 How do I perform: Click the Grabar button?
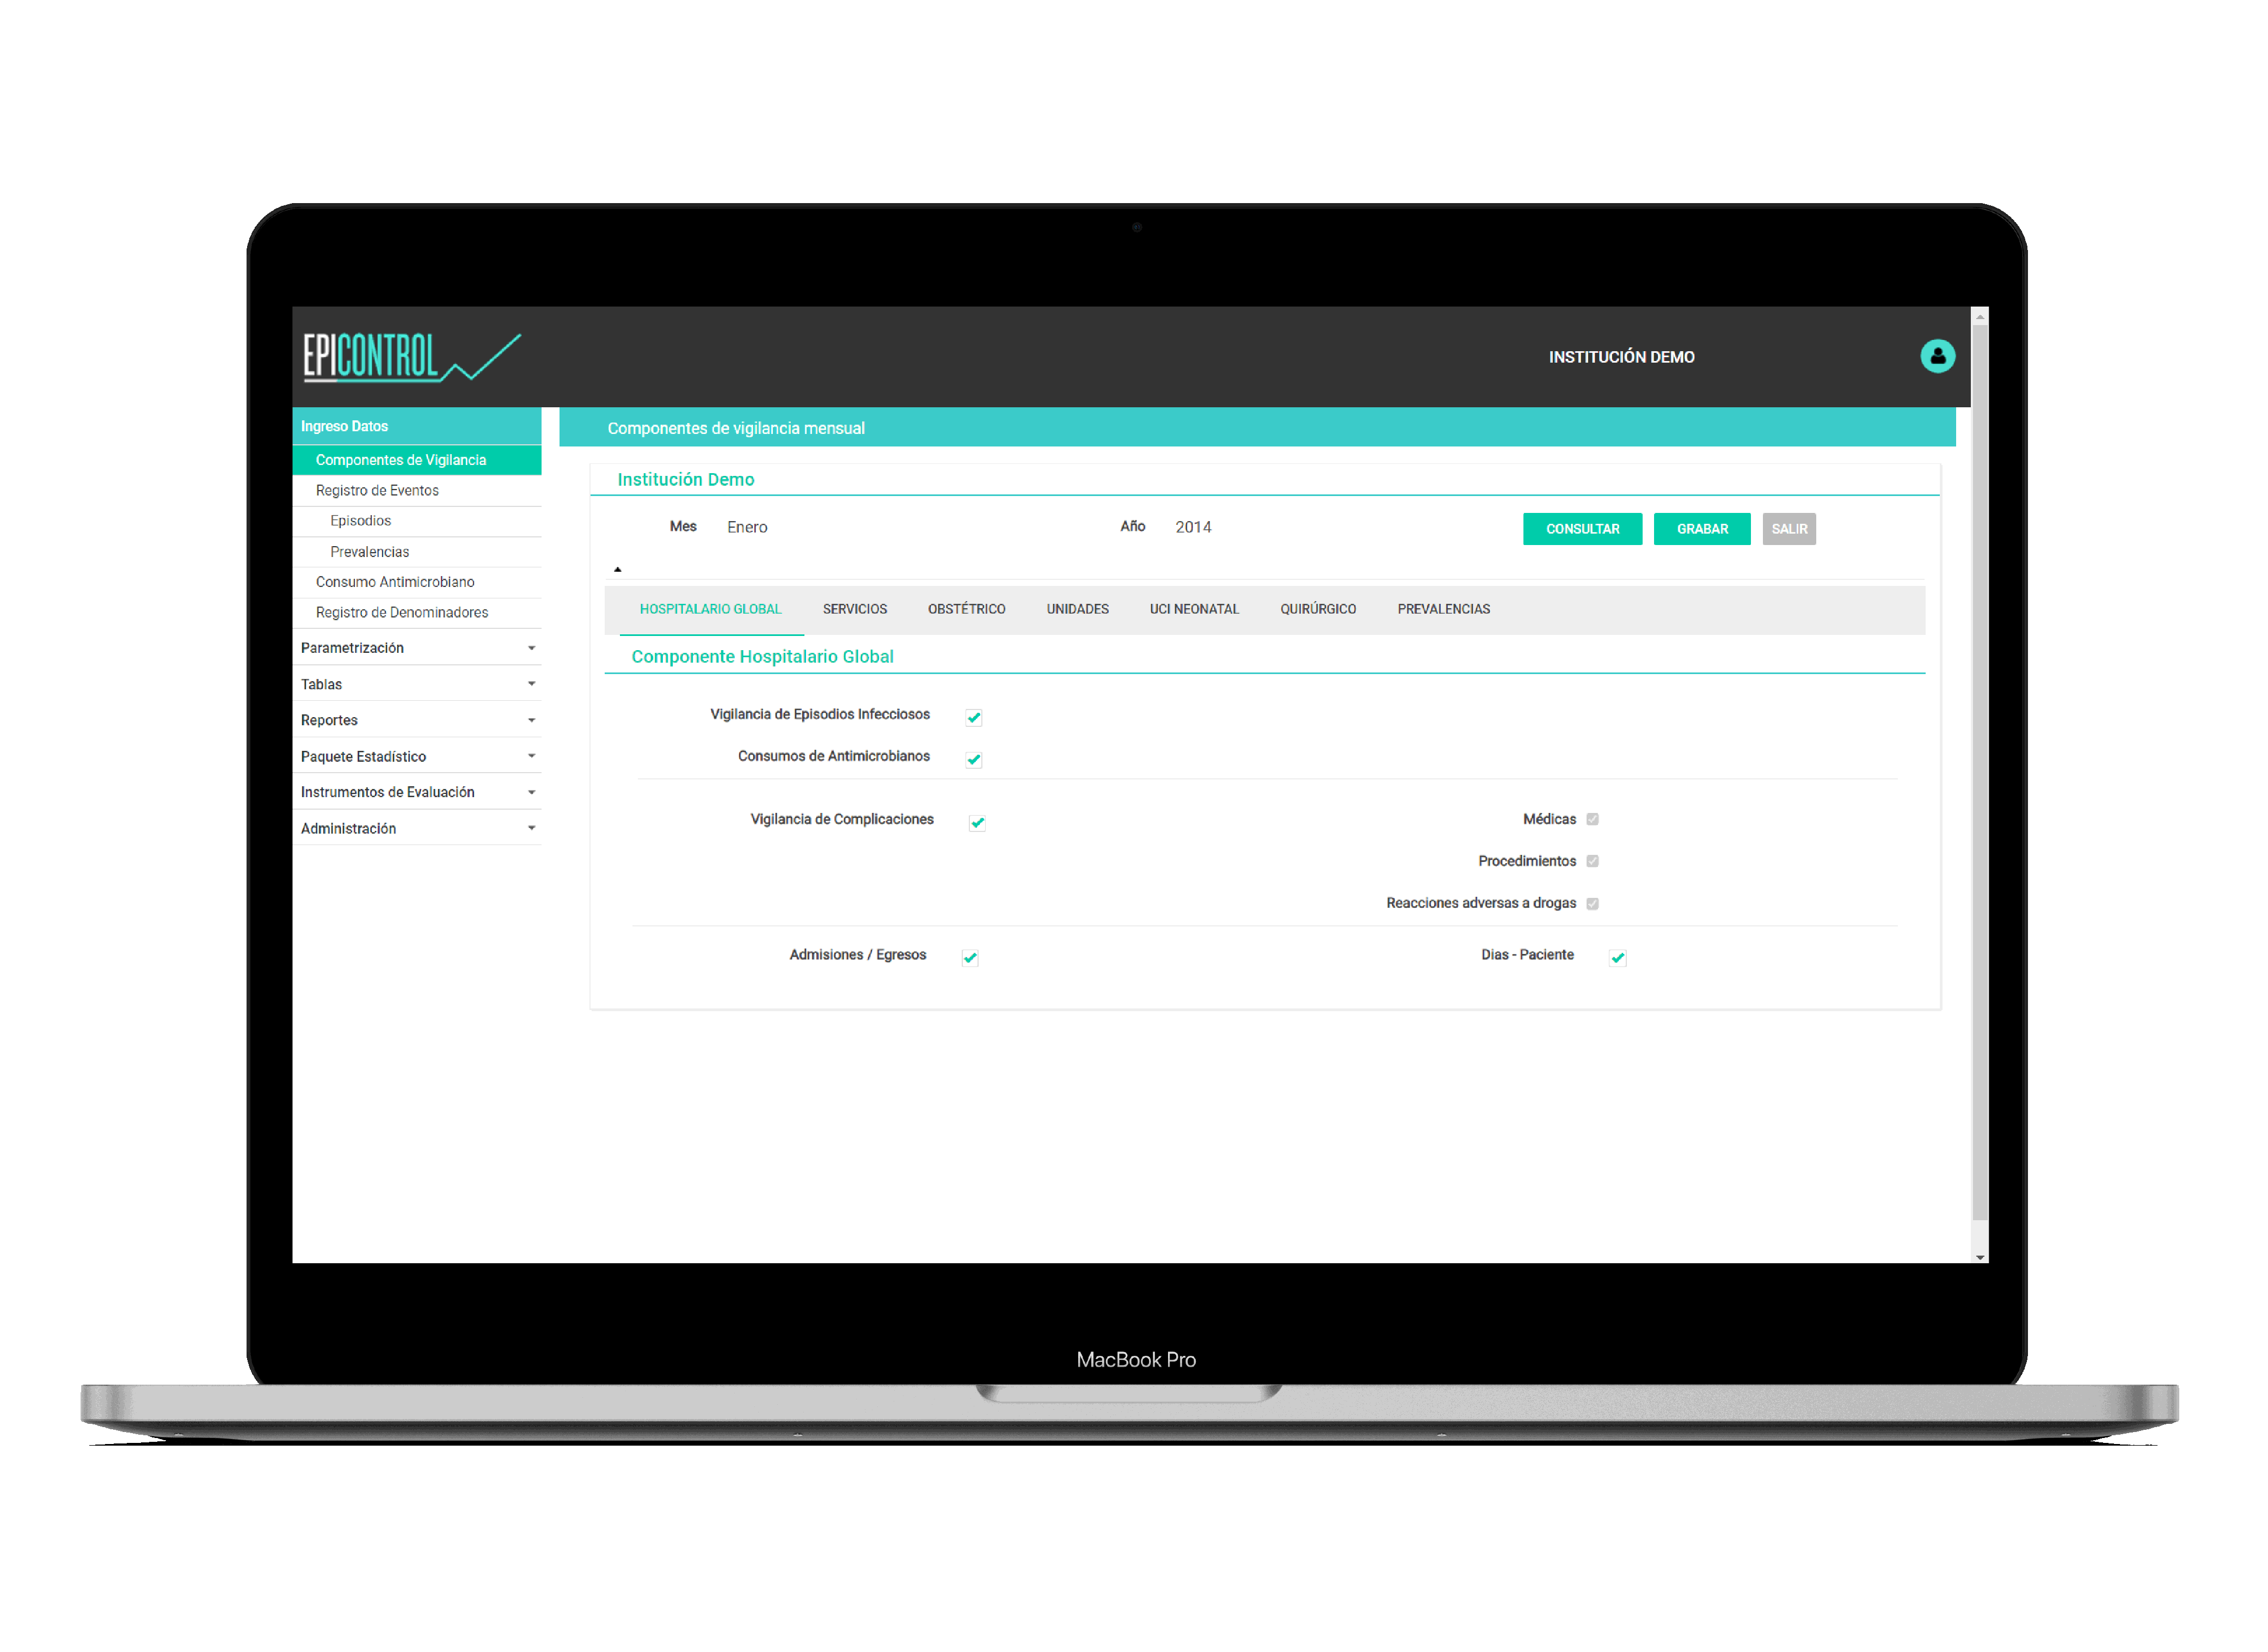tap(1701, 529)
